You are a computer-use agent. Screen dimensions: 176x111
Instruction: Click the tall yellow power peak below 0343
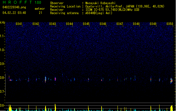tap(55, 107)
